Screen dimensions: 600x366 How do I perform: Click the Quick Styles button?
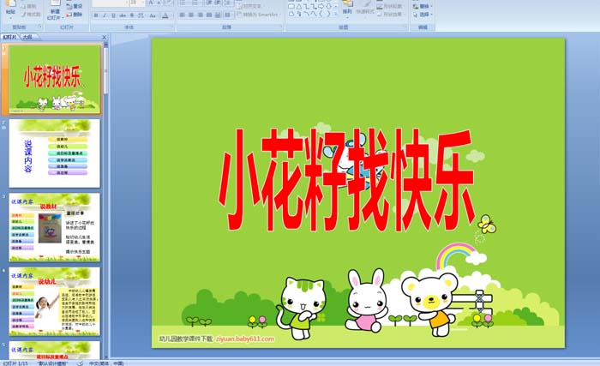365,9
